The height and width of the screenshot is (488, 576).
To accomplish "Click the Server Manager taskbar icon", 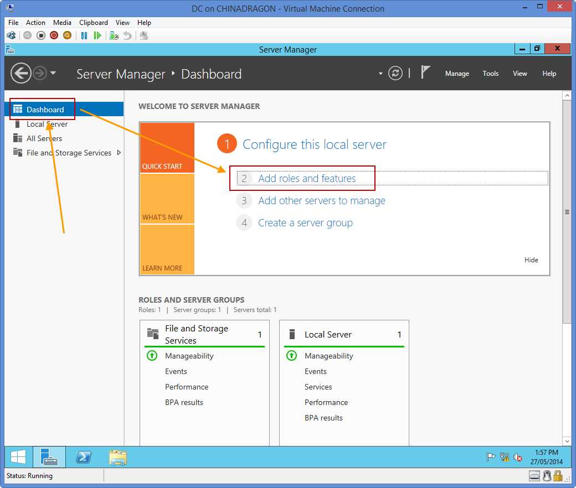I will (x=49, y=457).
